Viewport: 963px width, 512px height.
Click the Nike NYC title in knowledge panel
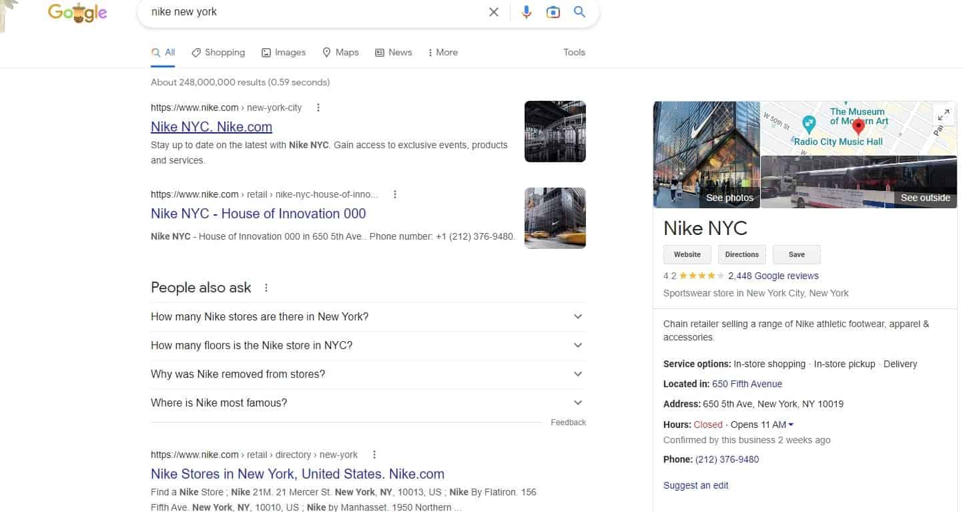(x=705, y=228)
